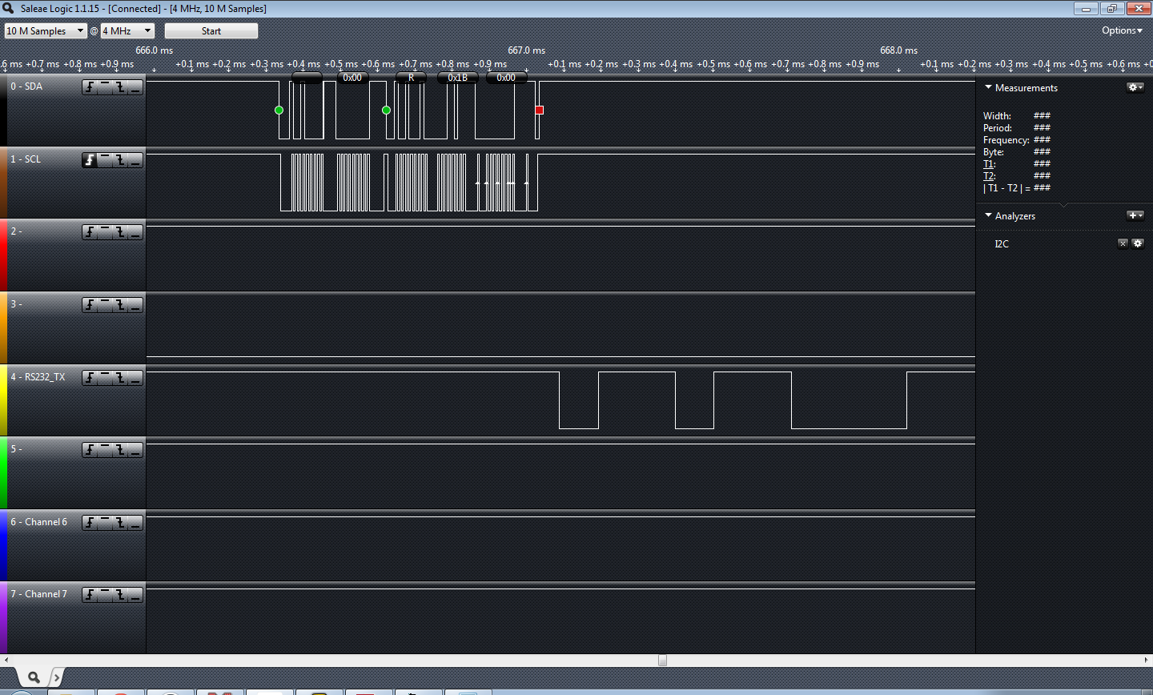Click the horizontal scrollbar thumb
1153x695 pixels.
click(662, 660)
